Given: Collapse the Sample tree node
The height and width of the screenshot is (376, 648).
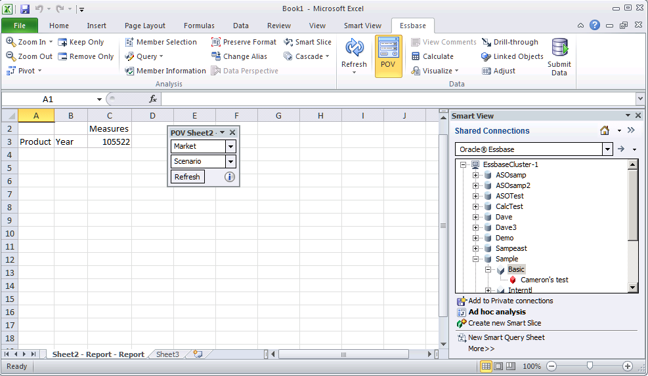Looking at the screenshot, I should coord(475,259).
